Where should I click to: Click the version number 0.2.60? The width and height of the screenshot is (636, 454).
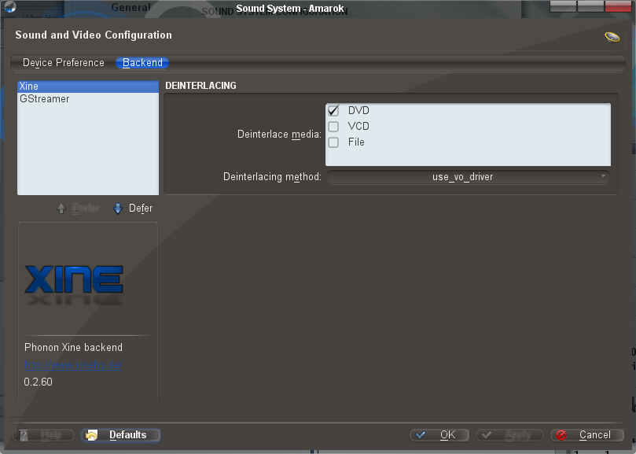[38, 382]
